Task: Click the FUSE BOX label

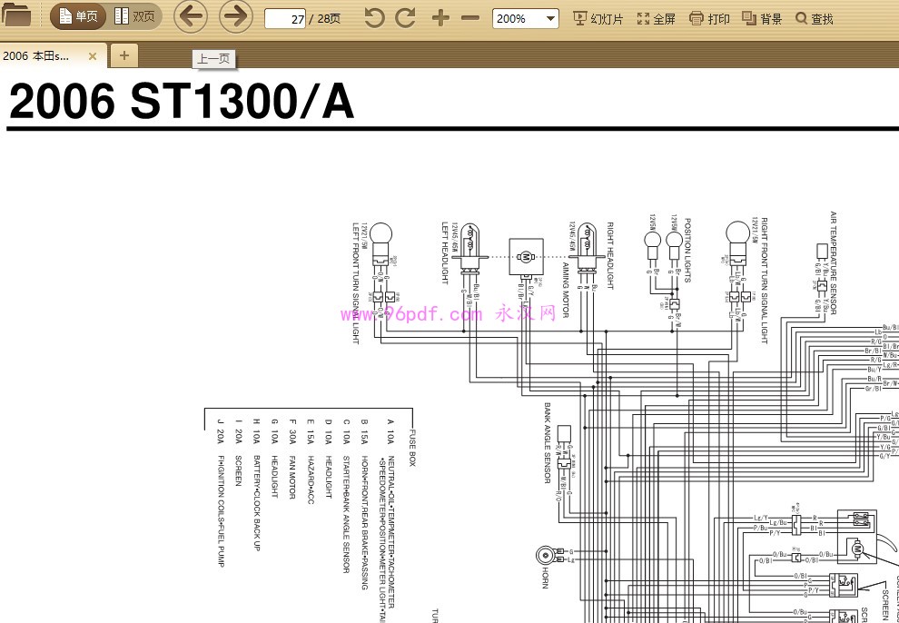Action: pyautogui.click(x=411, y=448)
